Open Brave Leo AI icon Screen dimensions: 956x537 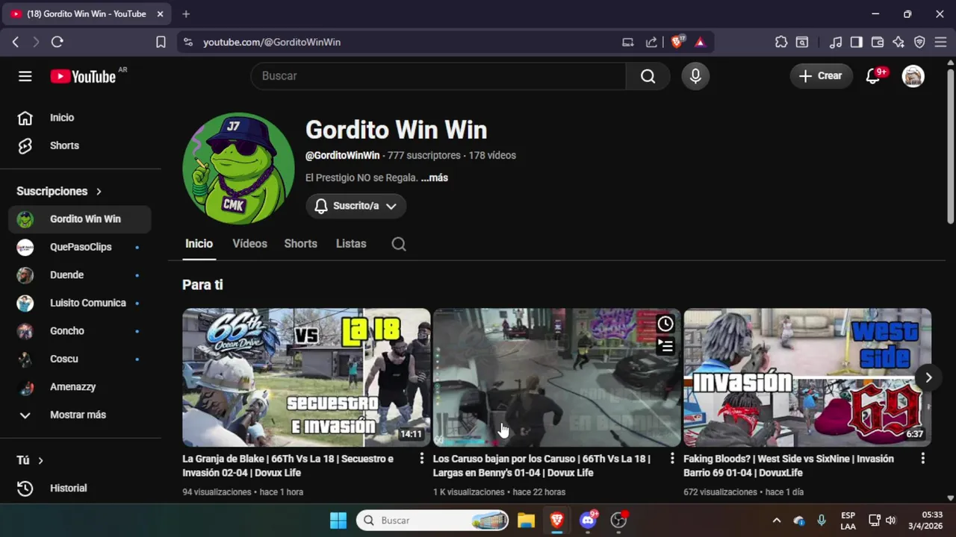898,43
